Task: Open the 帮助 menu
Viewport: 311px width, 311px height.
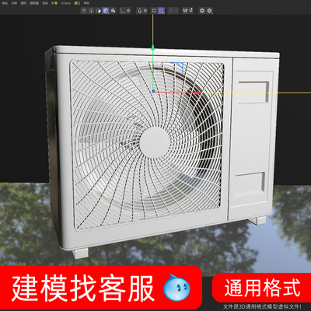Action: click(x=86, y=3)
